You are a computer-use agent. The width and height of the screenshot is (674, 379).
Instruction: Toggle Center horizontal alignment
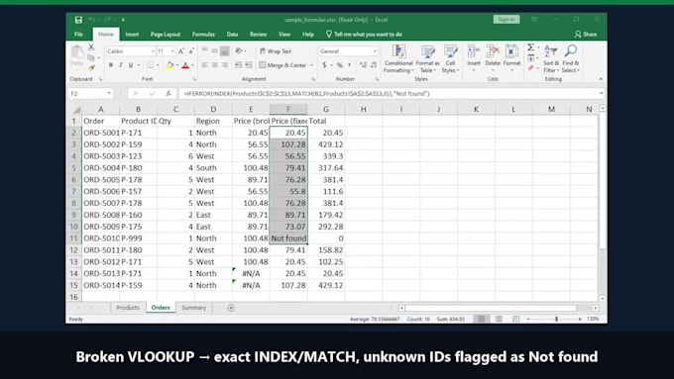(214, 65)
